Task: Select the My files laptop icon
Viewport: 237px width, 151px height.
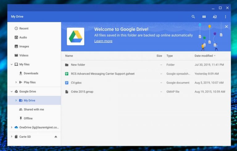Action: [16, 64]
